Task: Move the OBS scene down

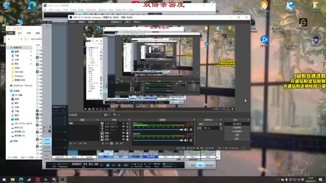Action: [85, 144]
